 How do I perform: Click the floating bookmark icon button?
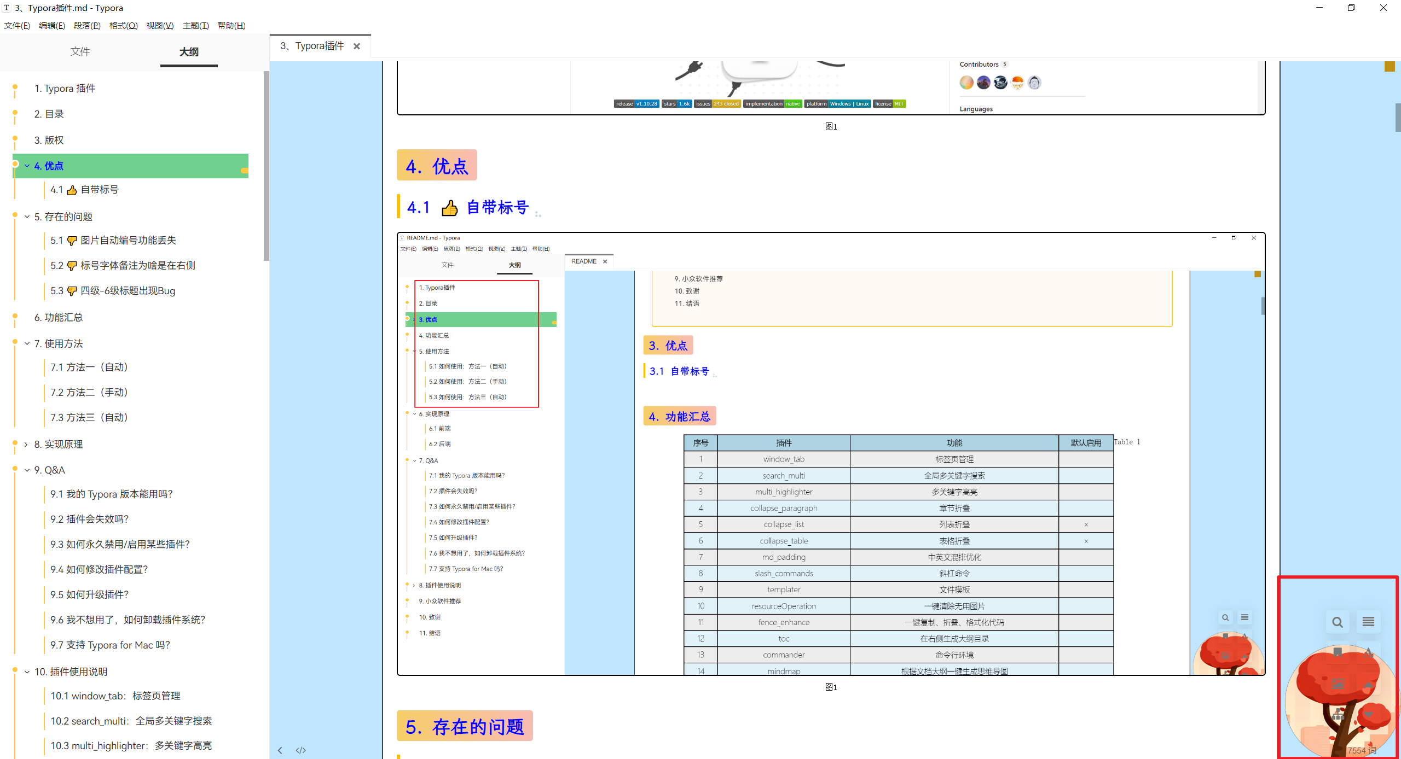(1338, 652)
